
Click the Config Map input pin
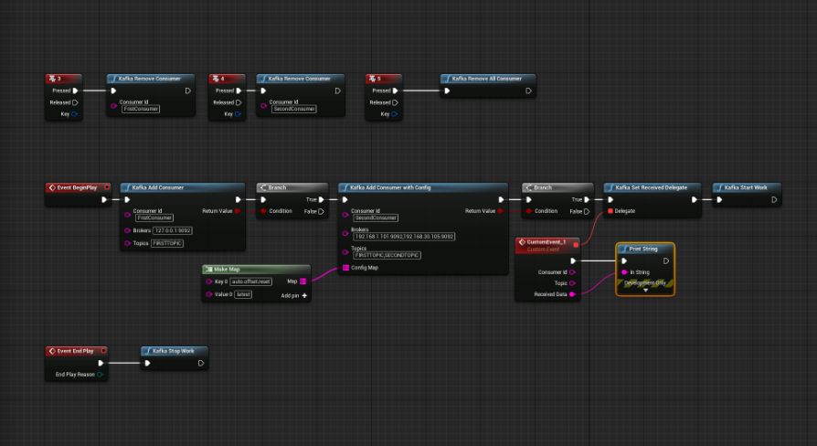click(345, 268)
